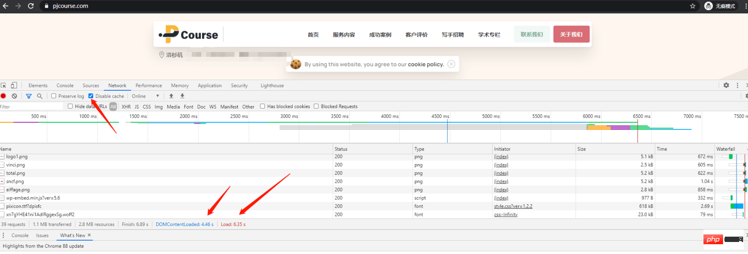Switch to the Performance tab

[149, 85]
